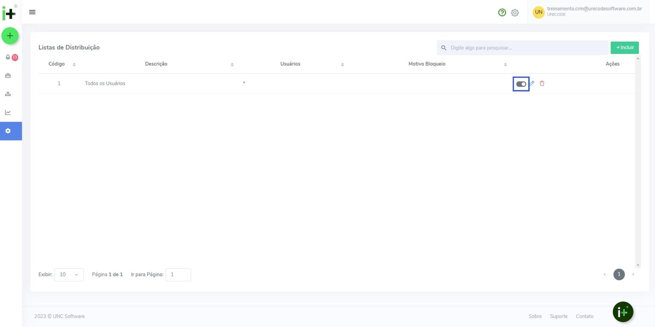Open the reports chart sidebar icon
Image resolution: width=655 pixels, height=327 pixels.
coord(8,112)
